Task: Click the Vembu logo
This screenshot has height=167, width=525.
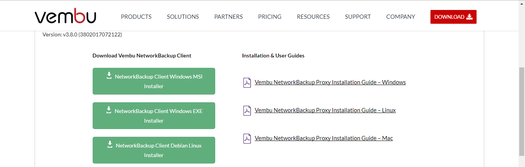Action: point(65,16)
